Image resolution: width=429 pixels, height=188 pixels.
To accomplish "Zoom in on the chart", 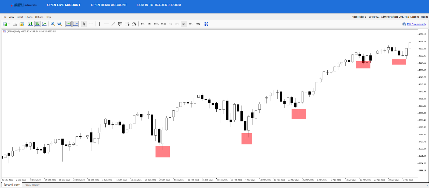I will (x=53, y=24).
